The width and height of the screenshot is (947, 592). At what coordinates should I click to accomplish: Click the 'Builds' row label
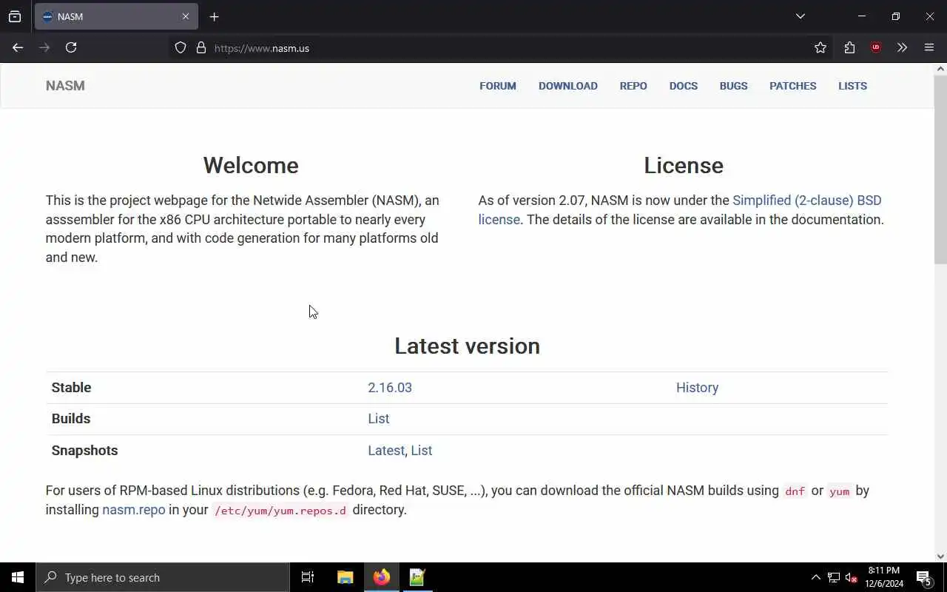[x=71, y=419]
